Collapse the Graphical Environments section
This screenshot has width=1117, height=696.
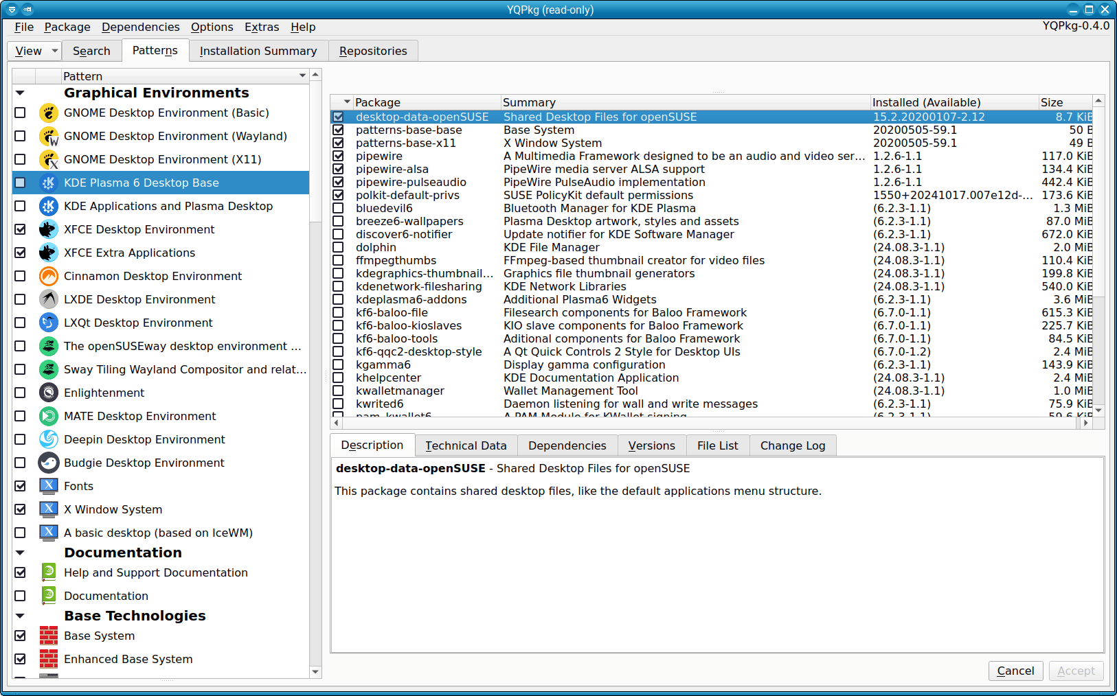[20, 92]
